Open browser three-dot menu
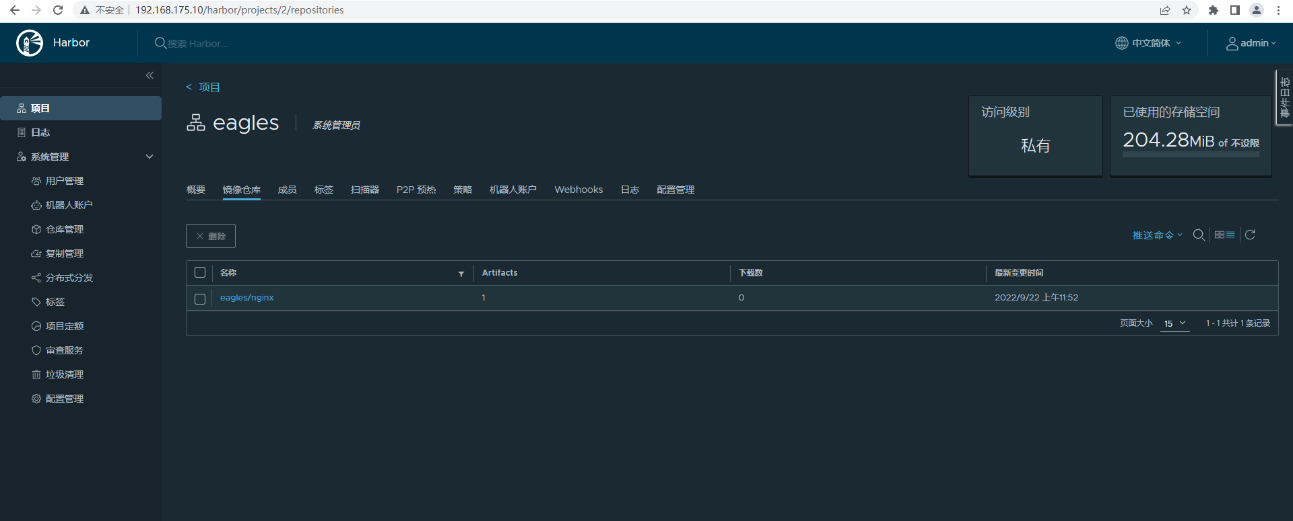 click(1278, 10)
